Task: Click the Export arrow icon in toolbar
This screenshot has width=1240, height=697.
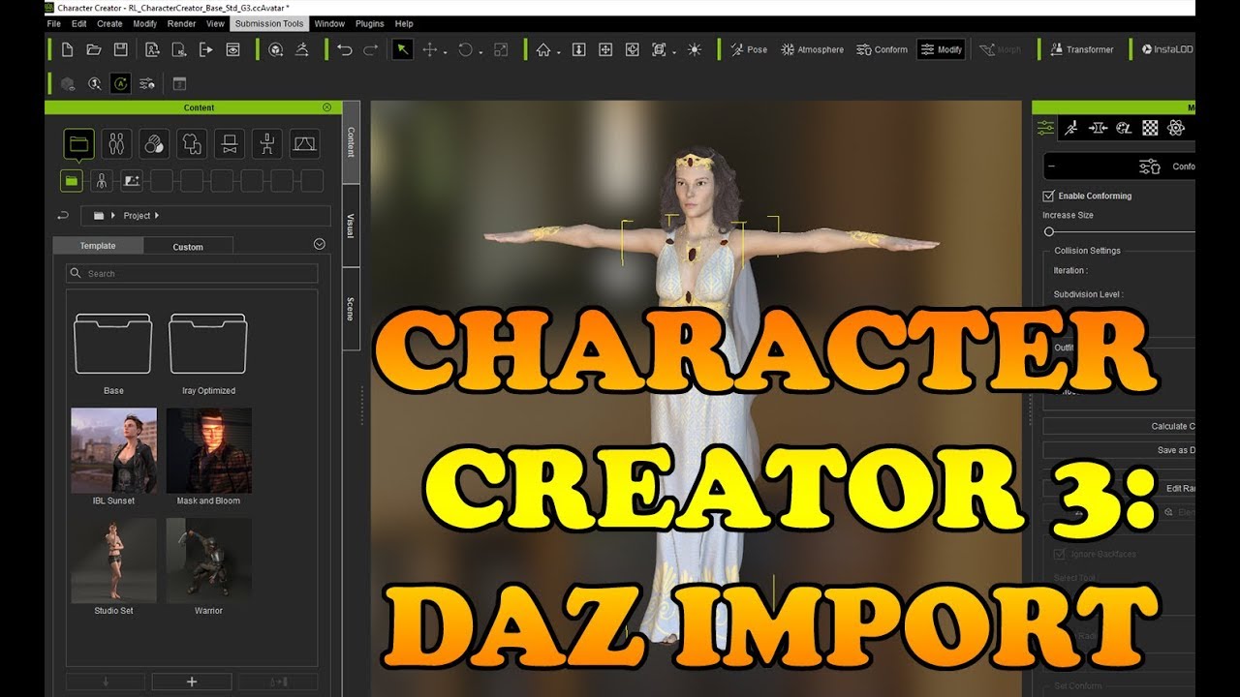Action: (x=206, y=49)
